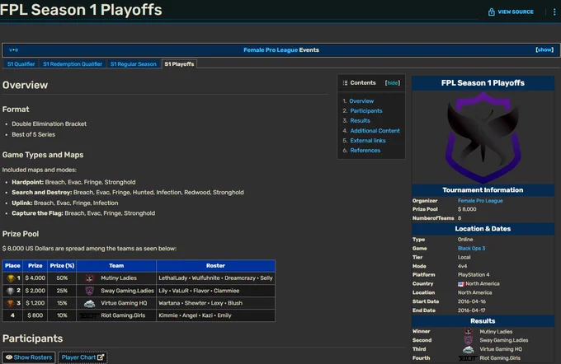This screenshot has width=561, height=364.
Task: Click roster cell Kimmie Angel Kazi Emily
Action: pos(215,315)
